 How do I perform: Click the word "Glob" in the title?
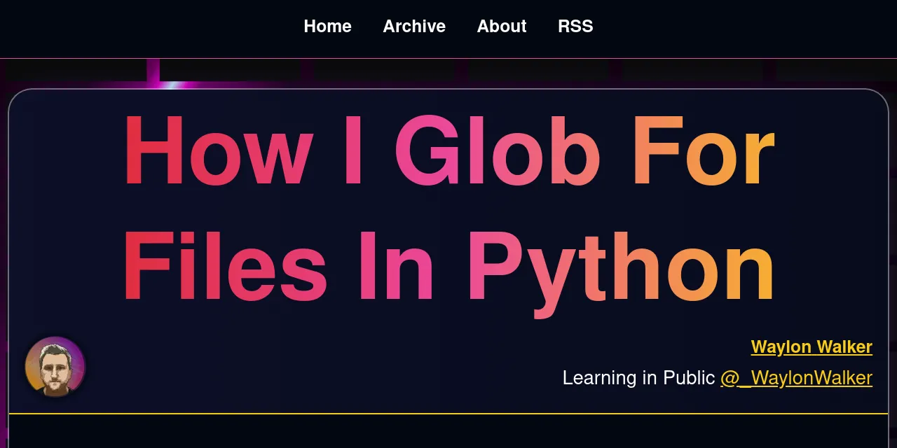pos(497,152)
